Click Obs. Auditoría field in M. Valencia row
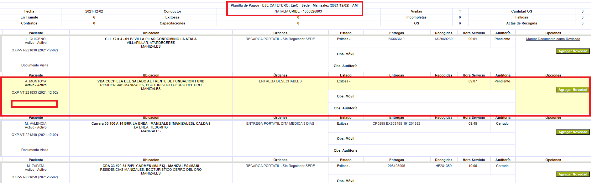Viewport: 592px width, 183px height. click(x=439, y=150)
